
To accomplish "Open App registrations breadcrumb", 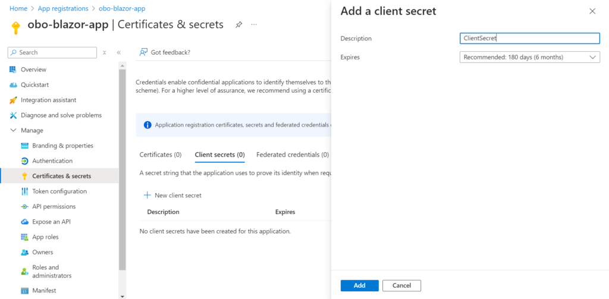I will pyautogui.click(x=63, y=8).
